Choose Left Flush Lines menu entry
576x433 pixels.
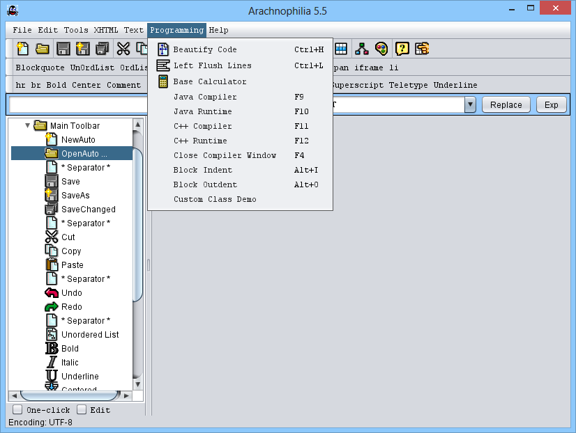tap(241, 65)
